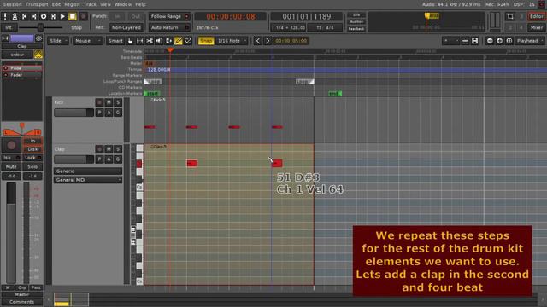Click the selection mini-timeline crop icon
Screen dimensions: 547x307
click(510, 16)
